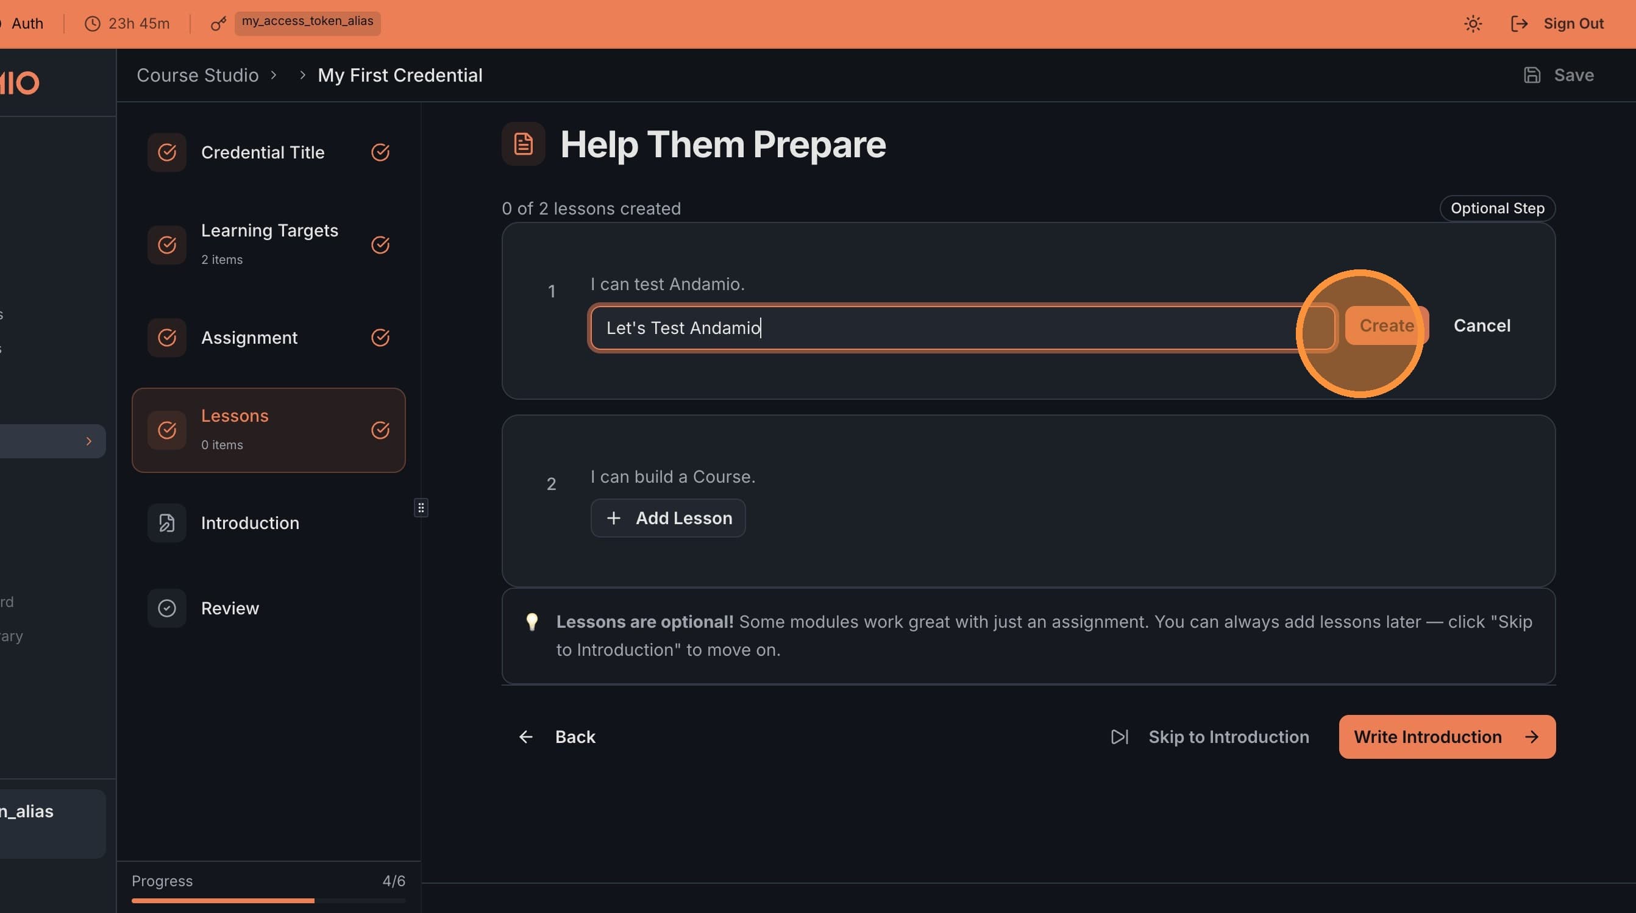The width and height of the screenshot is (1636, 913).
Task: Click the sidebar resize grip handle
Action: click(421, 507)
